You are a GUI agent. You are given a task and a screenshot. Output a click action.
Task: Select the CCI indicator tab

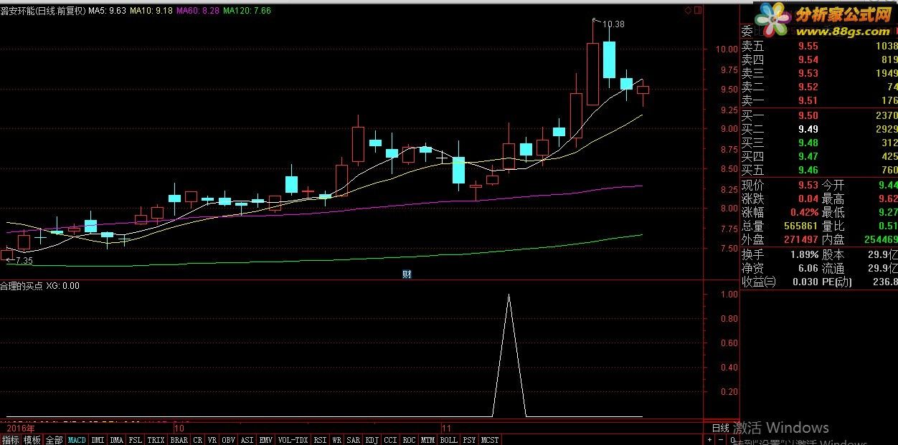tap(390, 439)
